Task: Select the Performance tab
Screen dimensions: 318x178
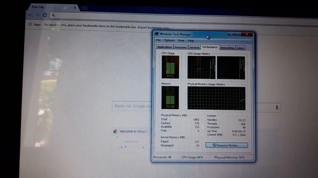Action: point(210,47)
